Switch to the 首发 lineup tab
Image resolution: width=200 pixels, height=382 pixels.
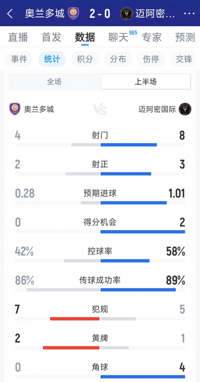(51, 37)
